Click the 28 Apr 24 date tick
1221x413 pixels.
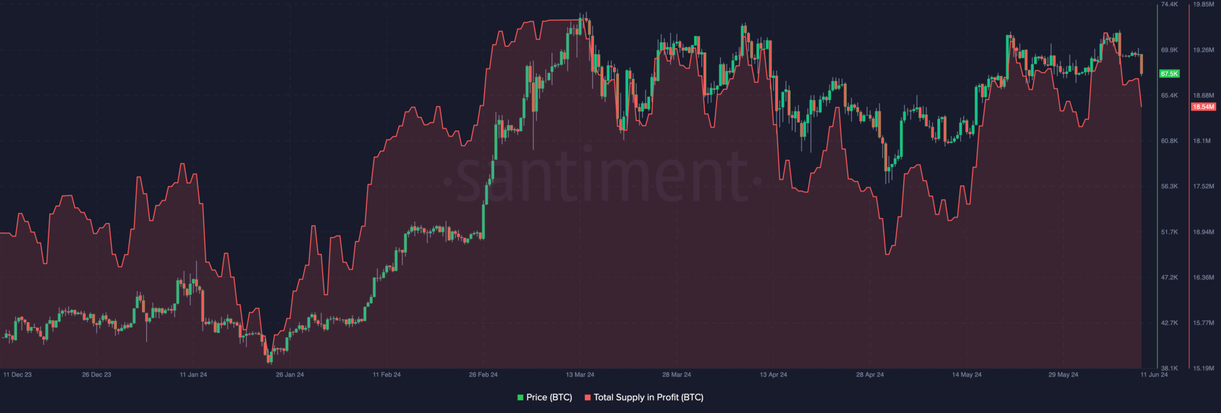click(870, 375)
